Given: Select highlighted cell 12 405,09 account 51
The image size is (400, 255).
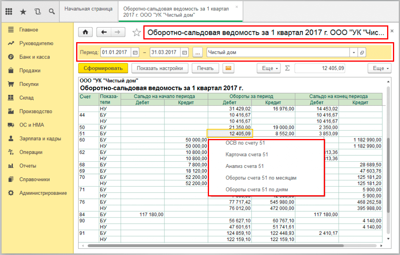Looking at the screenshot, I should point(230,134).
